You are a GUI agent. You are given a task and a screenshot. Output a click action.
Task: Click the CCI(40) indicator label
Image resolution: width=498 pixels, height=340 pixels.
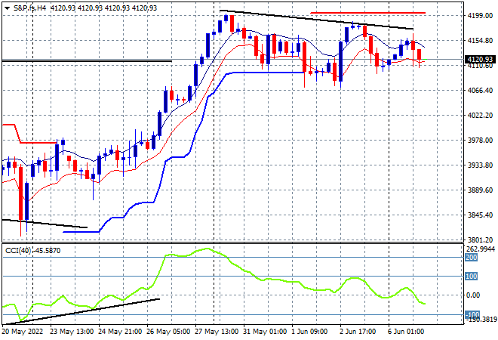pos(18,251)
